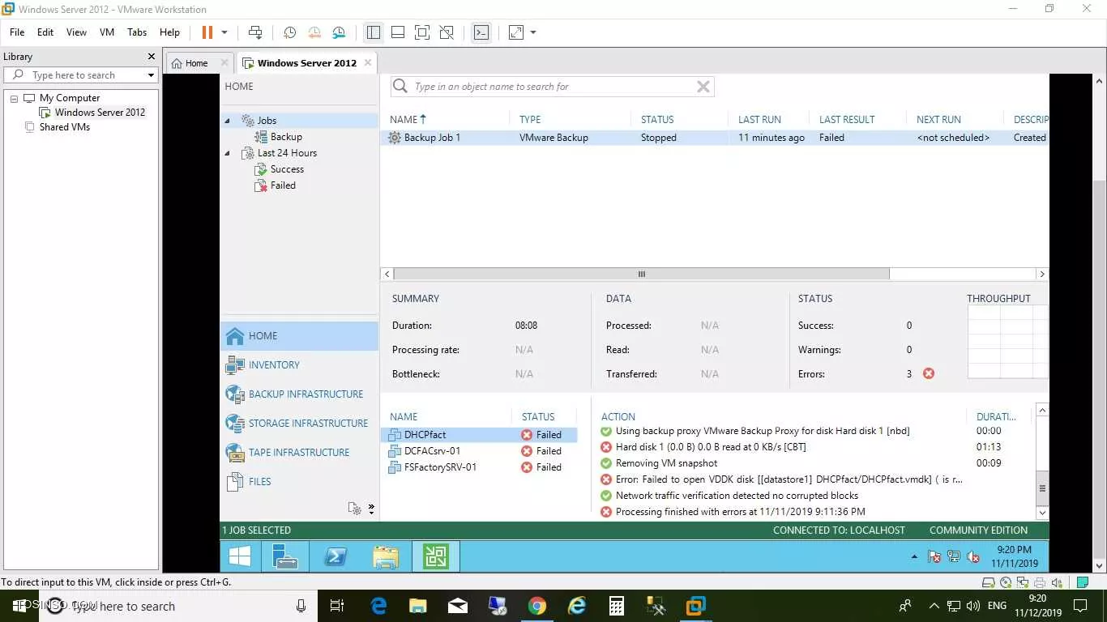Open the Tabs menu
1107x622 pixels.
tap(137, 32)
